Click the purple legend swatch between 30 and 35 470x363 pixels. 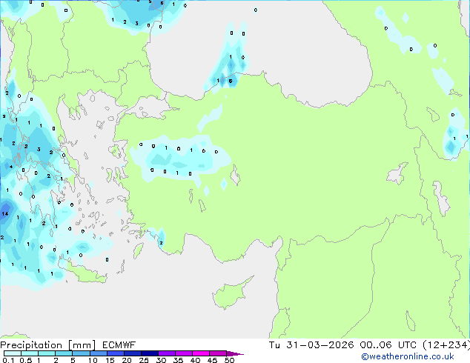pyautogui.click(x=167, y=353)
